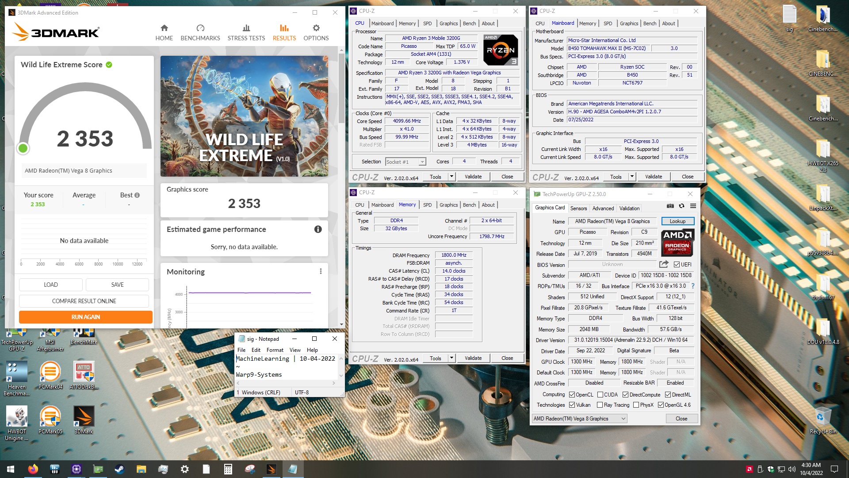Switch to Sensors tab in GPU-Z
The width and height of the screenshot is (849, 478).
click(x=578, y=208)
